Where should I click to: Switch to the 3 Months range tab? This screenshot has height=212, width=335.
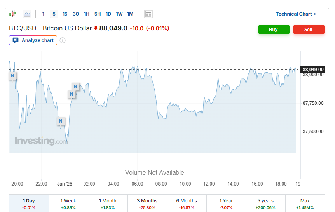coord(147,203)
